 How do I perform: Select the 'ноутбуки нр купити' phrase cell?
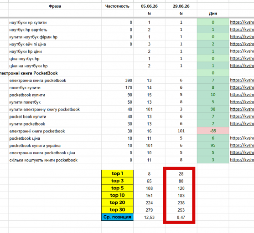[55, 22]
